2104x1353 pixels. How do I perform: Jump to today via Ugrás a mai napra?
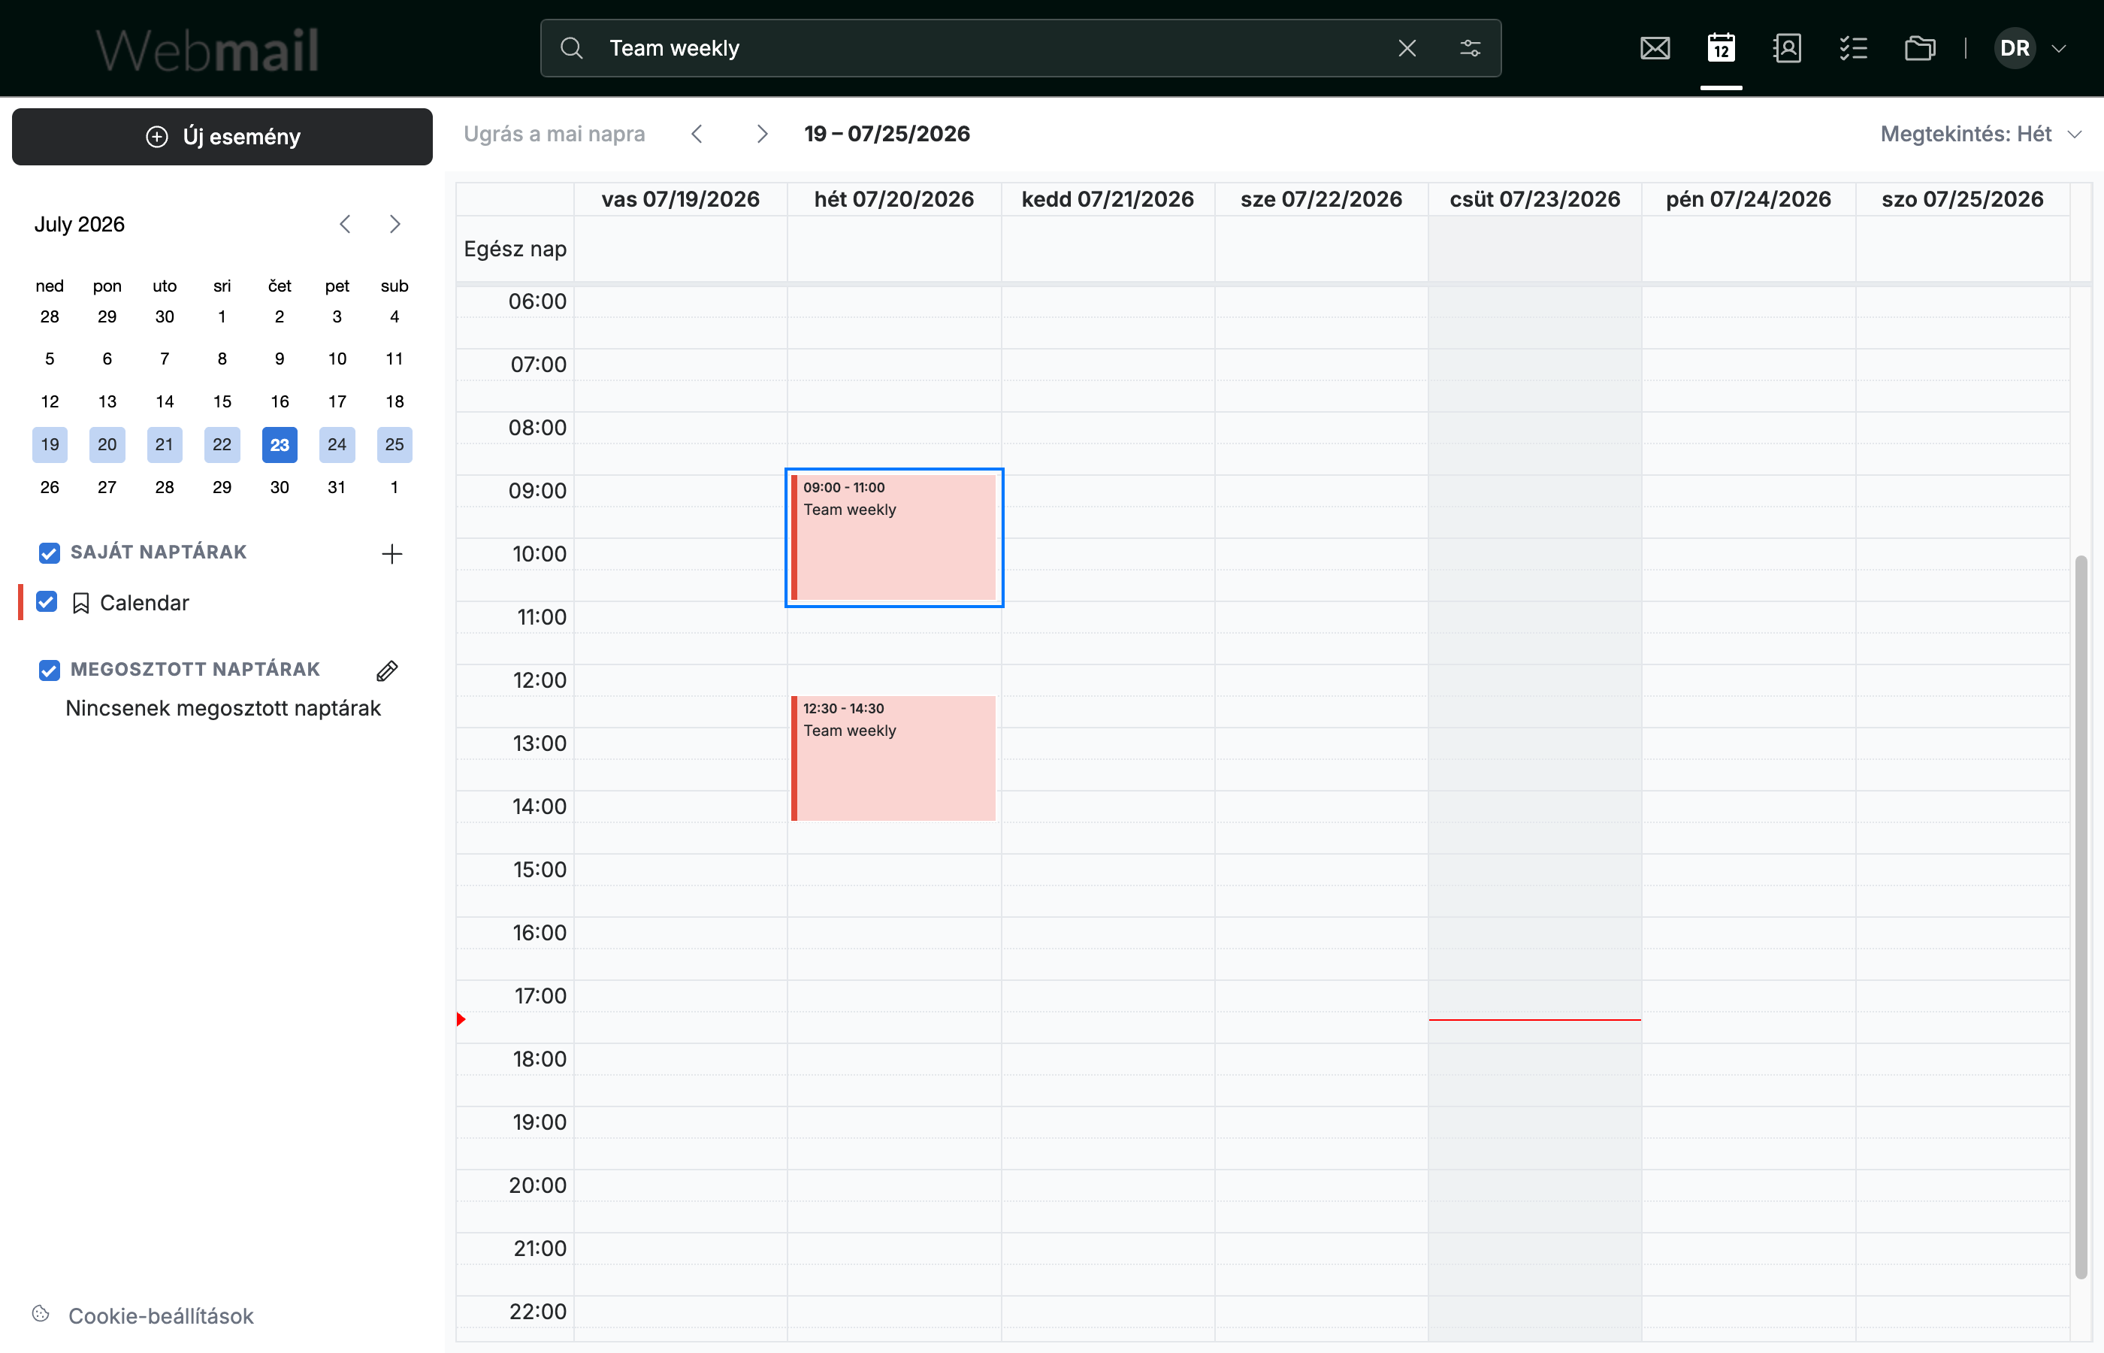[x=554, y=134]
